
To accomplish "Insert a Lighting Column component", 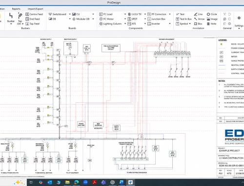I will point(110,23).
